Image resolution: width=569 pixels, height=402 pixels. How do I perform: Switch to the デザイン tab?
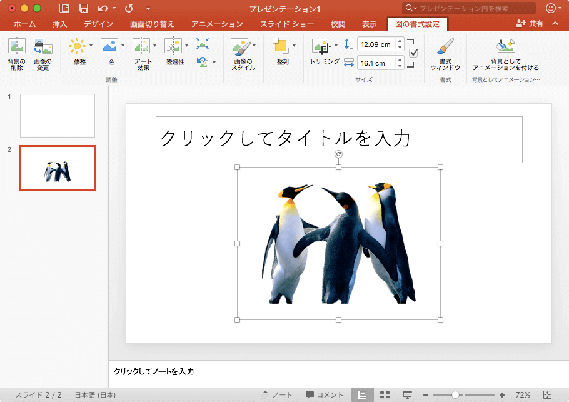tap(98, 24)
